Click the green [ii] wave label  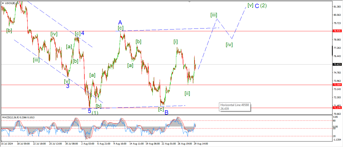coord(187,93)
